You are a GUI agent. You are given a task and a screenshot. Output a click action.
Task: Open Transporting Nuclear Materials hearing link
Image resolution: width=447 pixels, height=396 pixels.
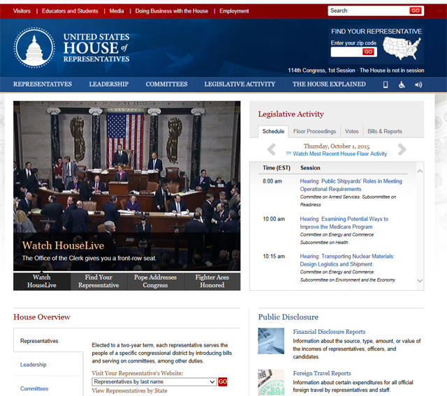347,260
